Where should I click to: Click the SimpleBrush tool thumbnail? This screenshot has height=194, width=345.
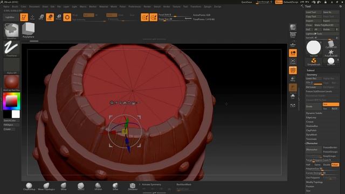pos(314,61)
